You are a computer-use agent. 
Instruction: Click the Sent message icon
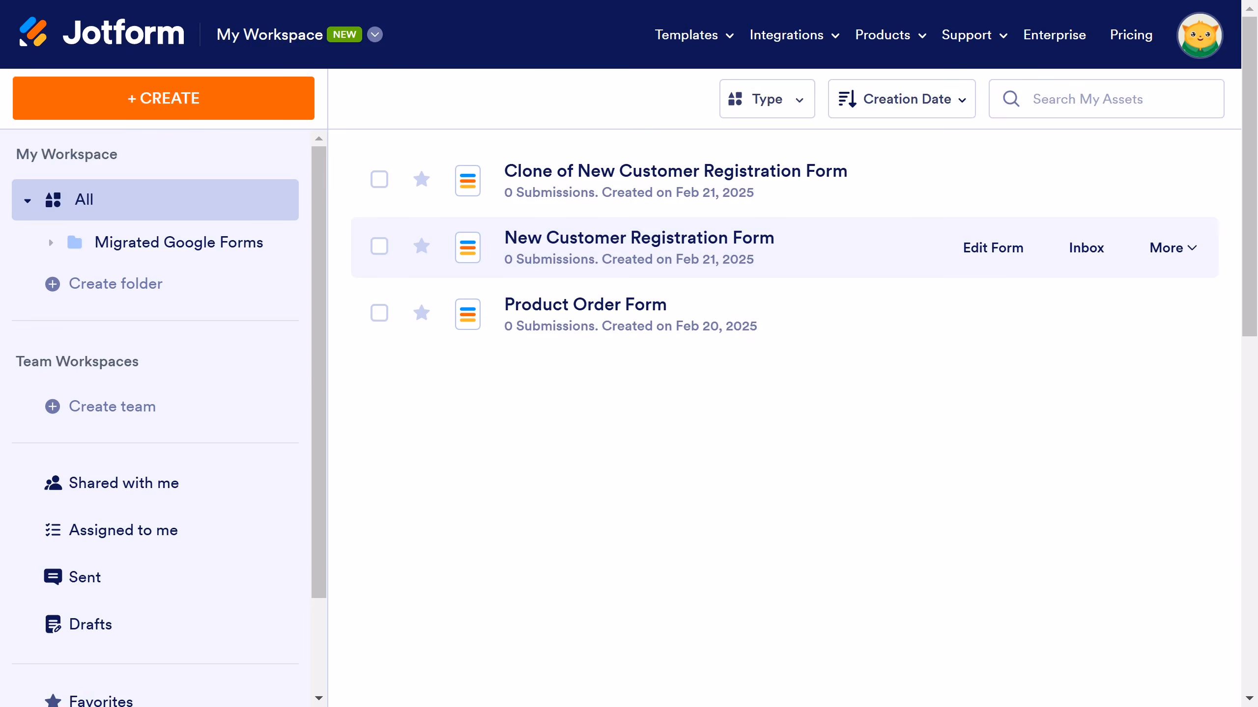pyautogui.click(x=53, y=577)
